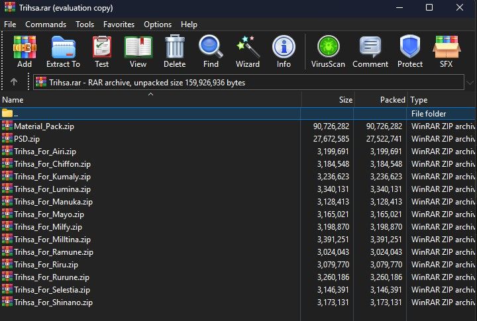Click icon beside Trihsa_For_Manuka.zip
The image size is (477, 321).
[x=7, y=202]
